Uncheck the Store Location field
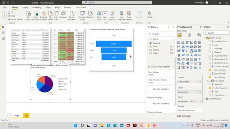This screenshot has width=230, height=129. pyautogui.click(x=210, y=70)
